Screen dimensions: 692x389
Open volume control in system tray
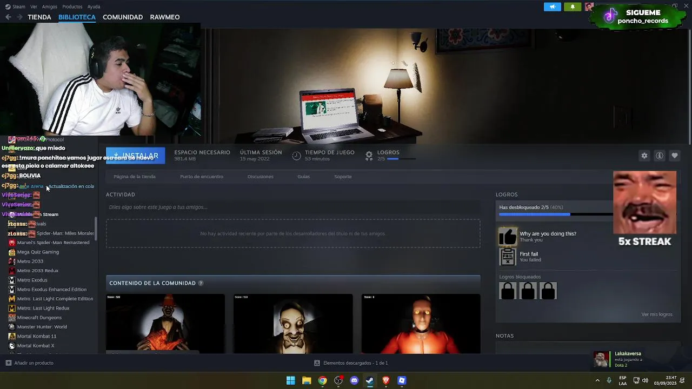[x=645, y=380]
